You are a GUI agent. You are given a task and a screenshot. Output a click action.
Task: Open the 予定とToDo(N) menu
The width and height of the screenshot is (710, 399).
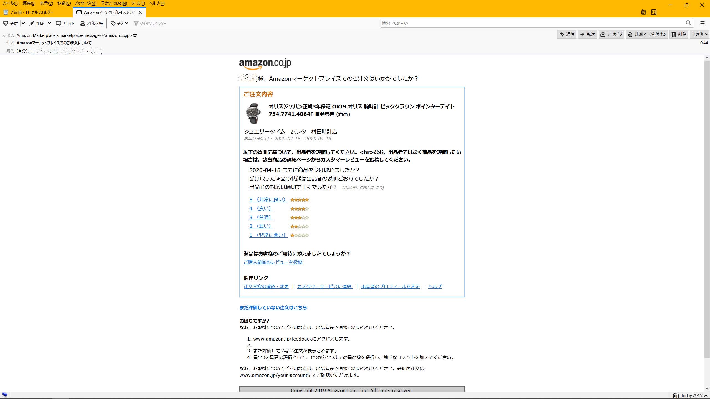114,3
